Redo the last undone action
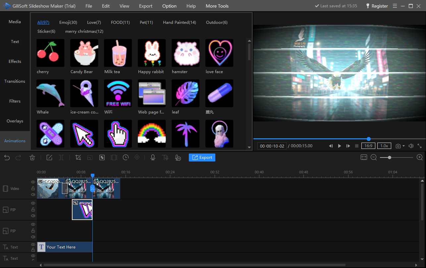The width and height of the screenshot is (426, 268). (19, 157)
